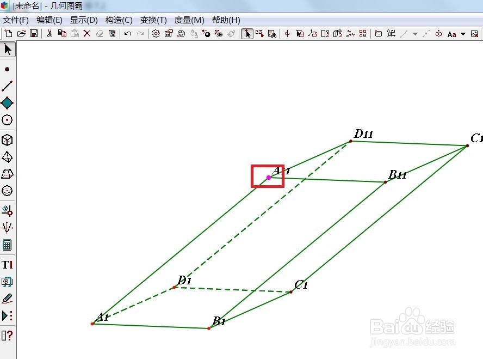
Task: Cut the selected object
Action: click(x=49, y=33)
